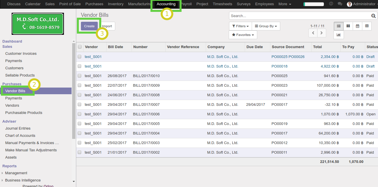Go to previous page arrow
Screen dimensions: 378x187
click(x=313, y=33)
